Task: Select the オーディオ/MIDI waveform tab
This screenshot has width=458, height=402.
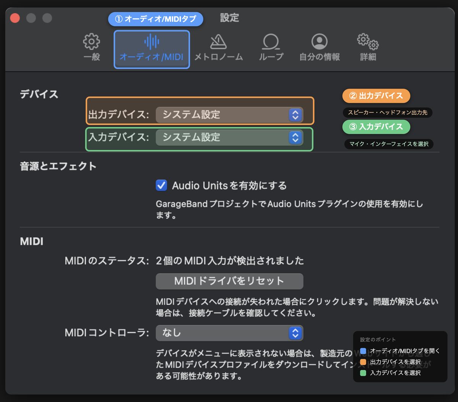Action: pos(152,49)
